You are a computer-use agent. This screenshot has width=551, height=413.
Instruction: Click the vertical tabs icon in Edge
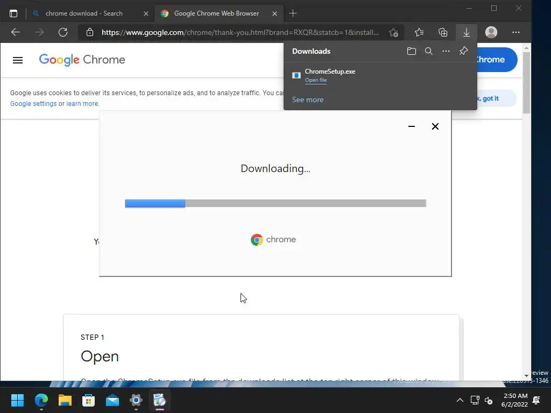(13, 13)
